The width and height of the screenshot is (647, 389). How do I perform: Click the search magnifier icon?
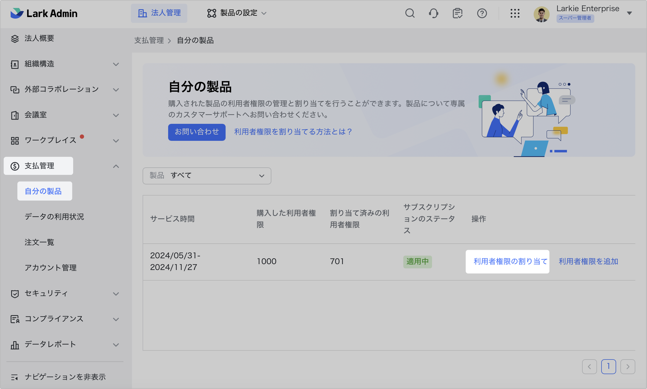tap(410, 13)
